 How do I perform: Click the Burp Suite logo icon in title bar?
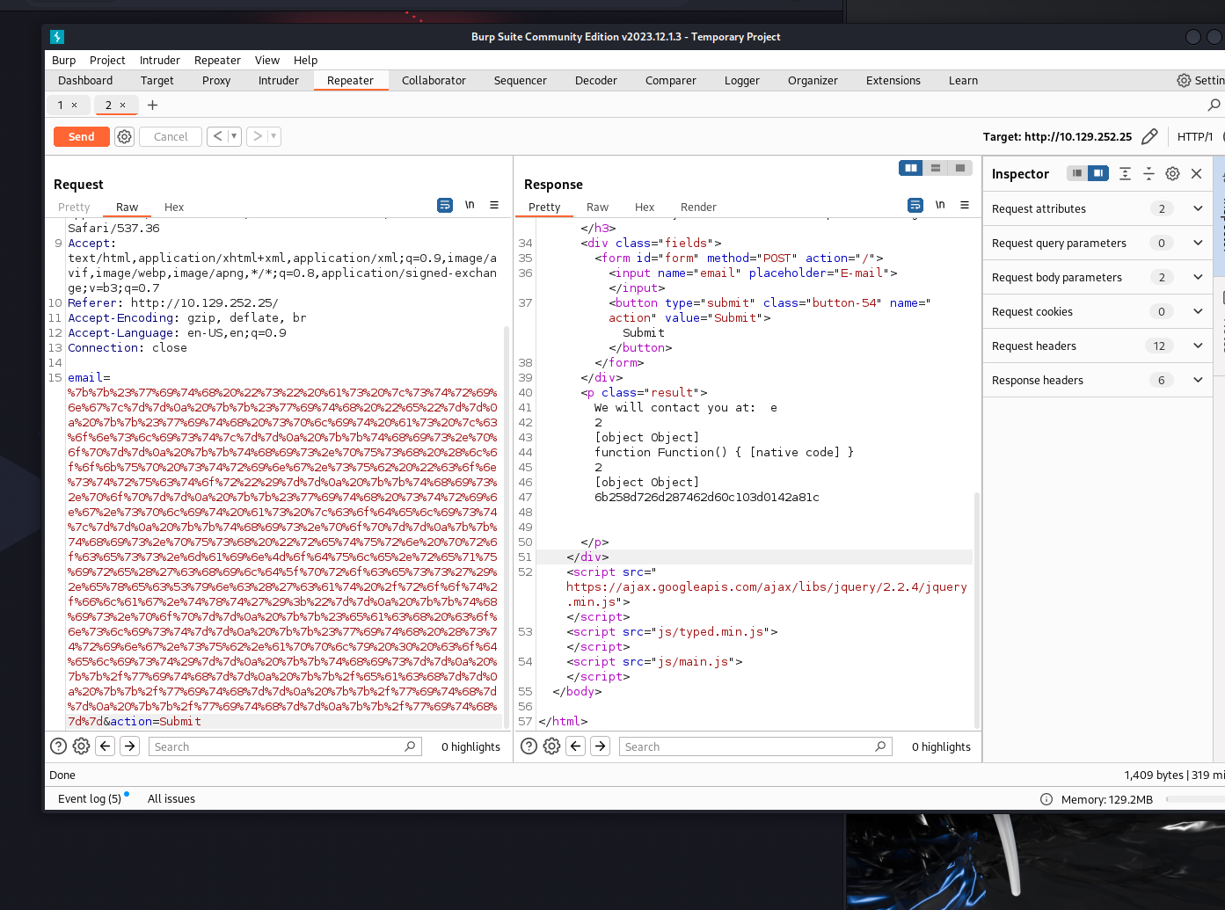click(57, 37)
